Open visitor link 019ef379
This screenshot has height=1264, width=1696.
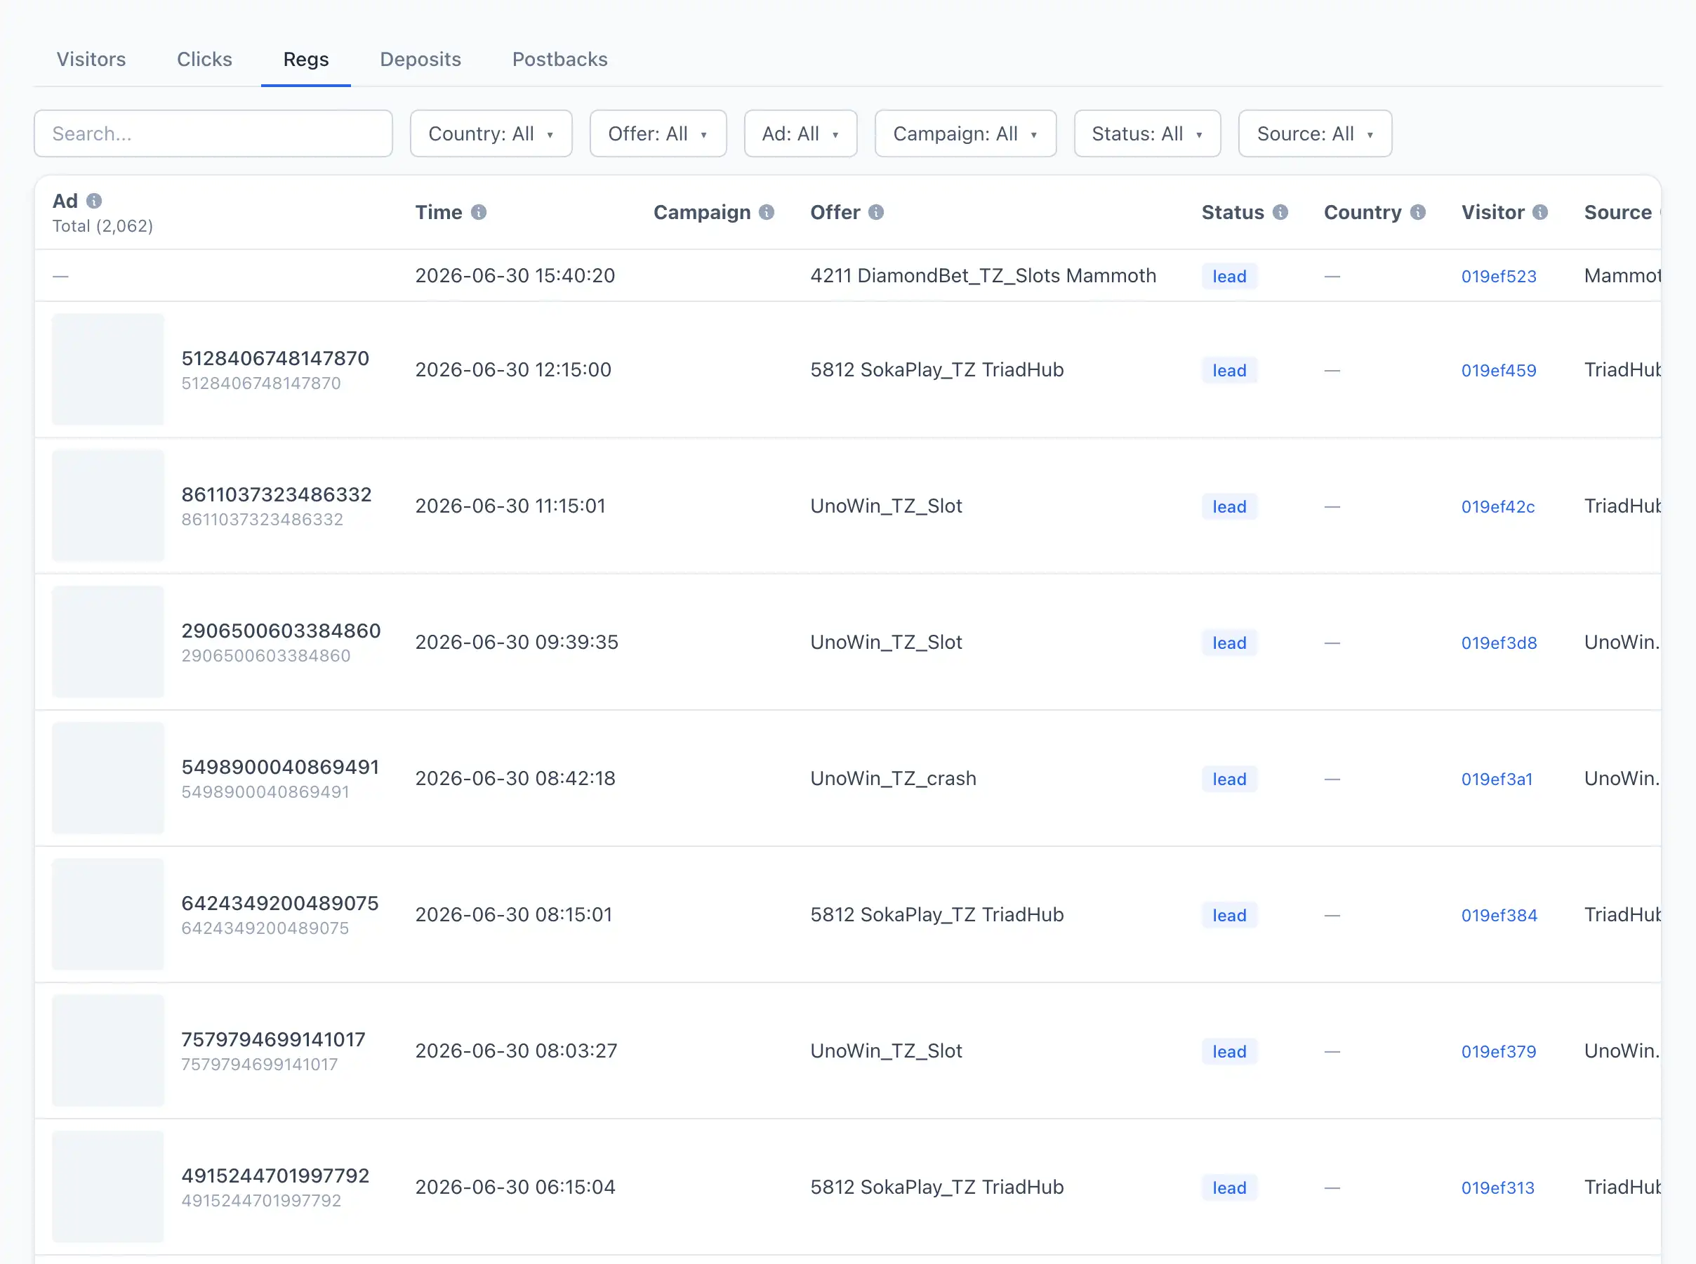click(1499, 1051)
